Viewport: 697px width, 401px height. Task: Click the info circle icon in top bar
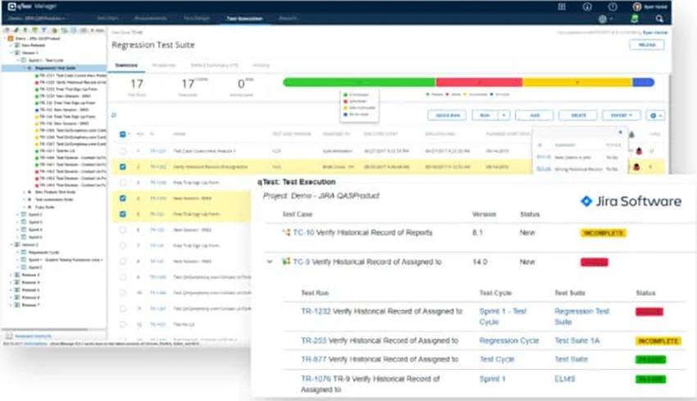587,7
